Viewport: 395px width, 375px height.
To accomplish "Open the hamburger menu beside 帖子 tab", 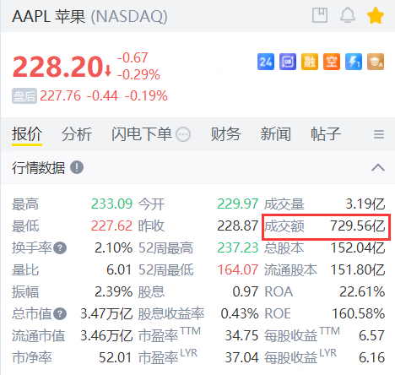I will 379,134.
